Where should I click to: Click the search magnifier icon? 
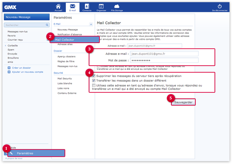click(47, 25)
